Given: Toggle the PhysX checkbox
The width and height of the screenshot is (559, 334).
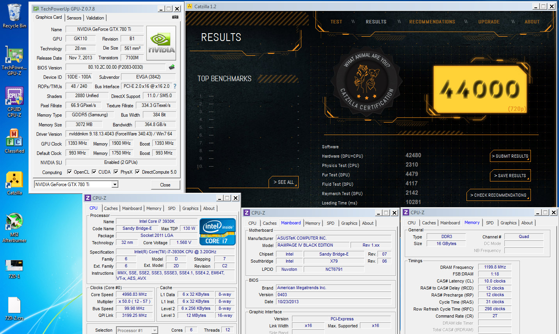Looking at the screenshot, I should pos(116,172).
